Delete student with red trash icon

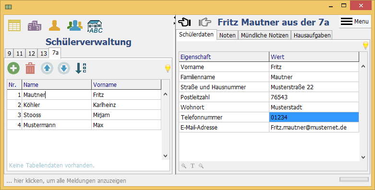30,68
